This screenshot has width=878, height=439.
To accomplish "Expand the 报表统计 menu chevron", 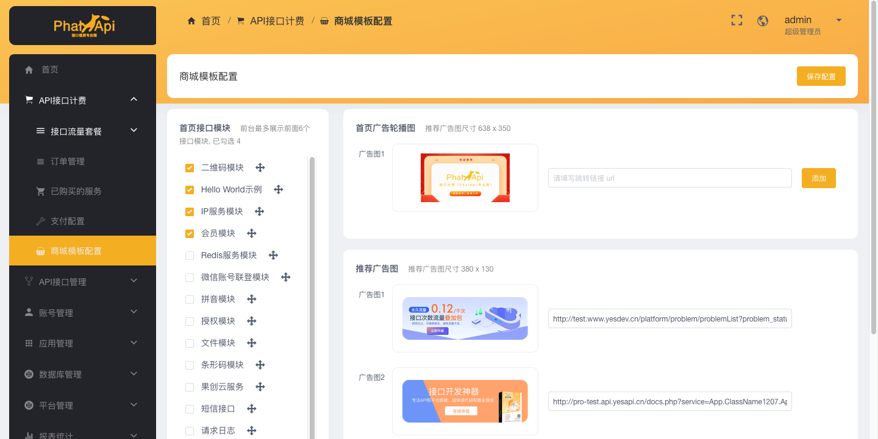I will point(134,435).
